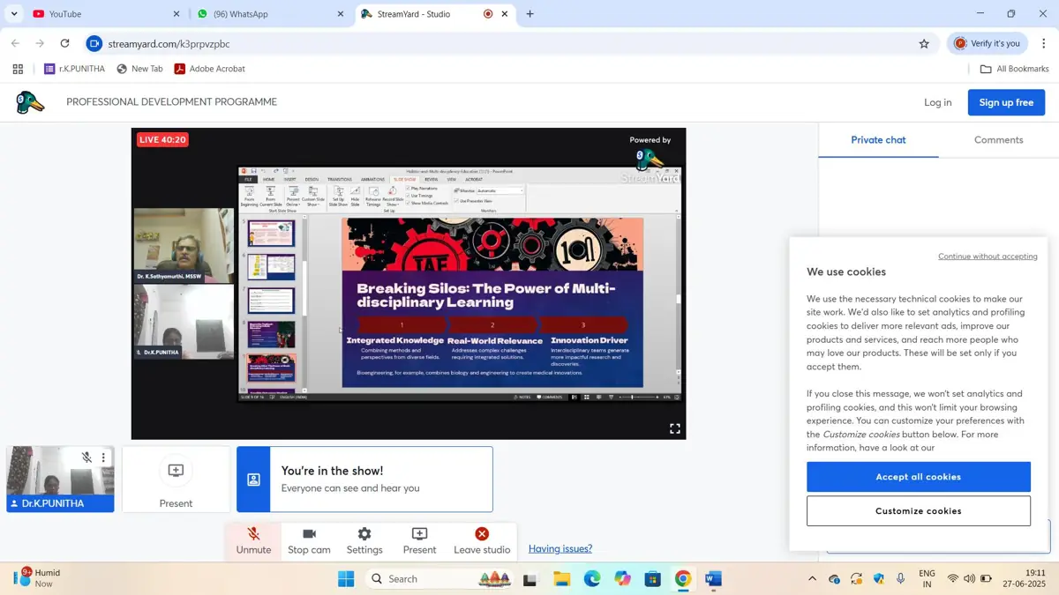Switch to the Comments tab
This screenshot has height=595, width=1059.
[998, 140]
